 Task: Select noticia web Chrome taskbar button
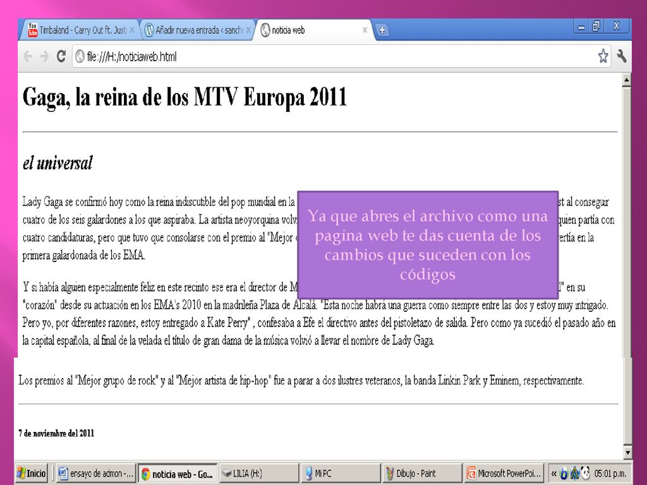(x=178, y=474)
